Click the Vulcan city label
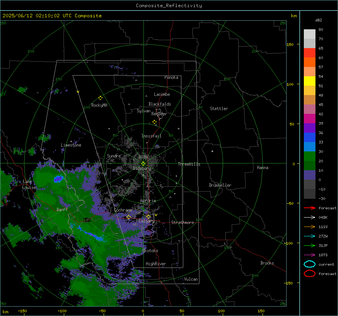 (191, 279)
